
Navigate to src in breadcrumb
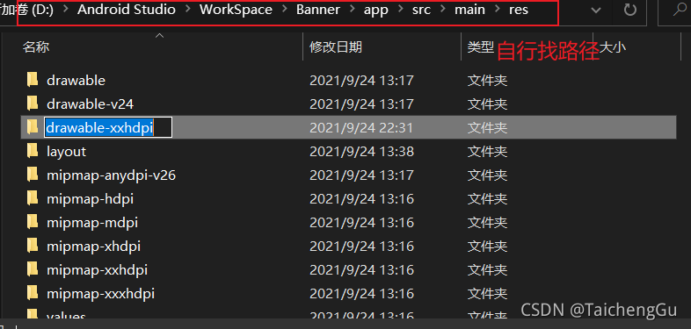click(421, 10)
